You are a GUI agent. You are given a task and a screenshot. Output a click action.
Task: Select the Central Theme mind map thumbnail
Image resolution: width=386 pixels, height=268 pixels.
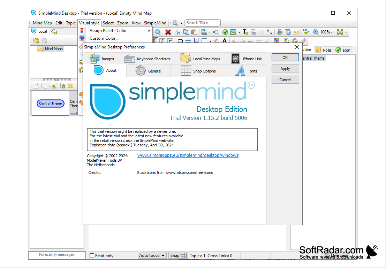[x=51, y=104]
